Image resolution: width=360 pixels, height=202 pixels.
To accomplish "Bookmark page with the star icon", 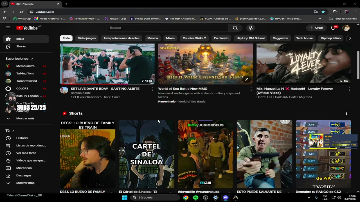I will [x=323, y=12].
